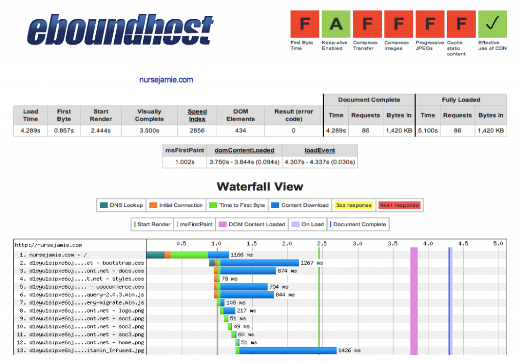Click the 754 ms woocommerce.css bar
522x361 pixels.
241,287
